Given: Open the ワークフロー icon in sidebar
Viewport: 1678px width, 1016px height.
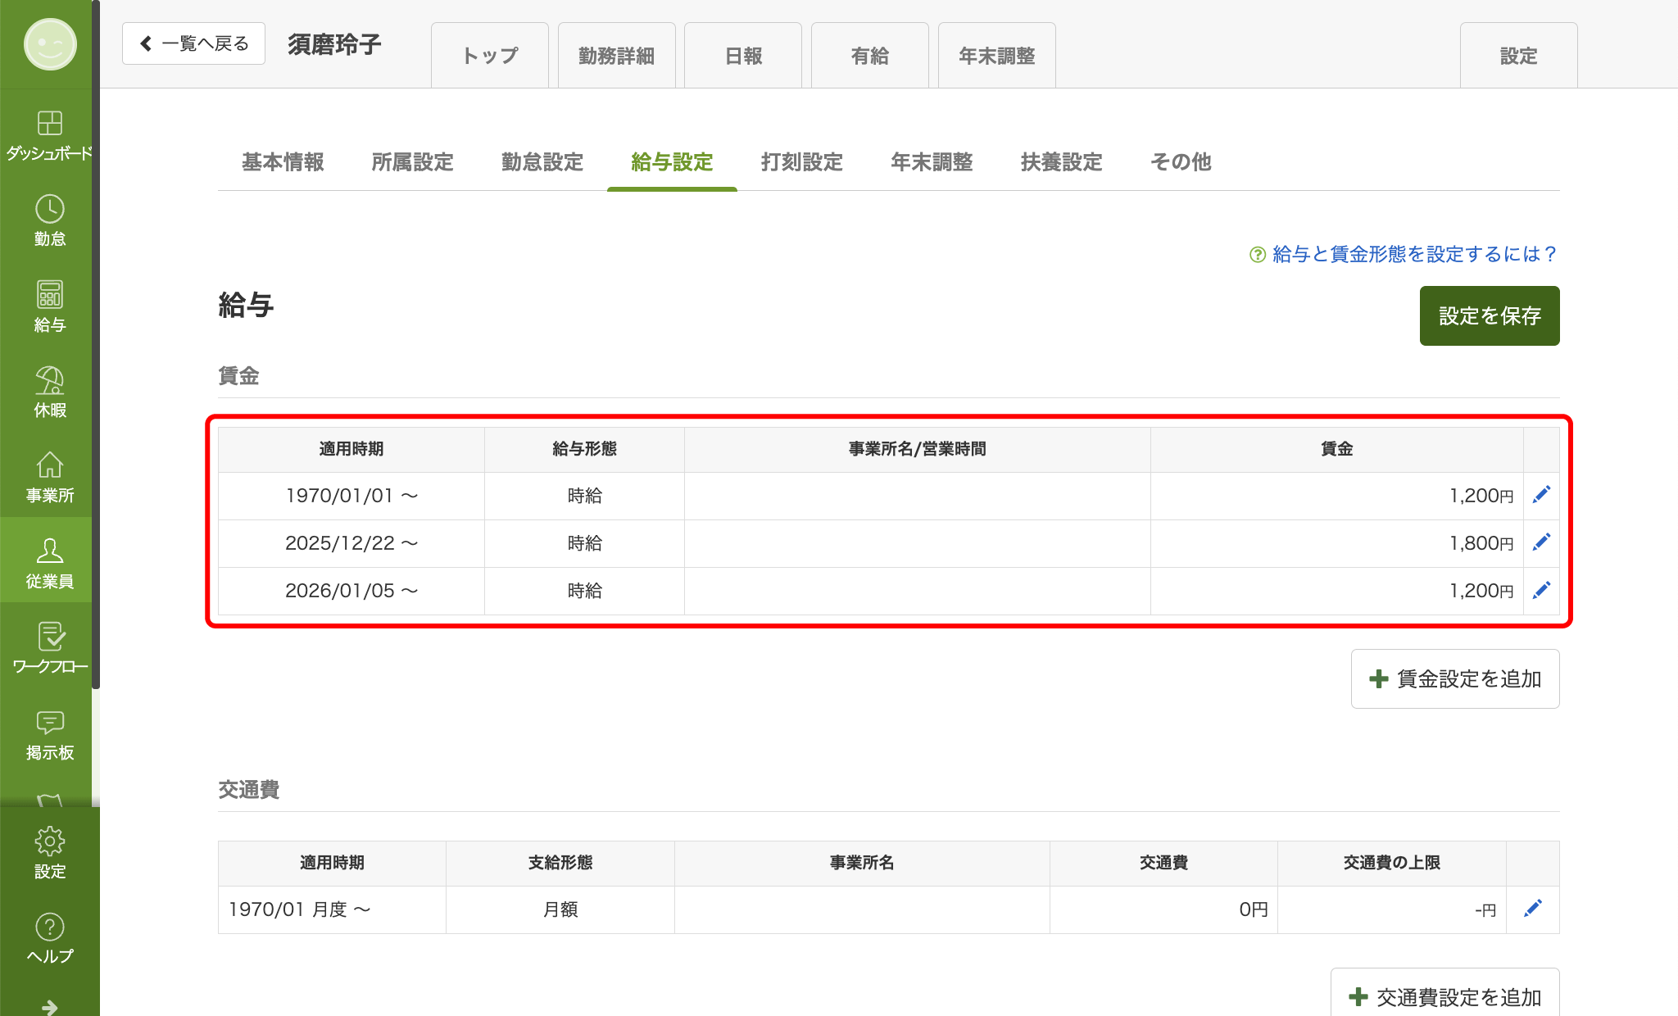Looking at the screenshot, I should [x=49, y=637].
